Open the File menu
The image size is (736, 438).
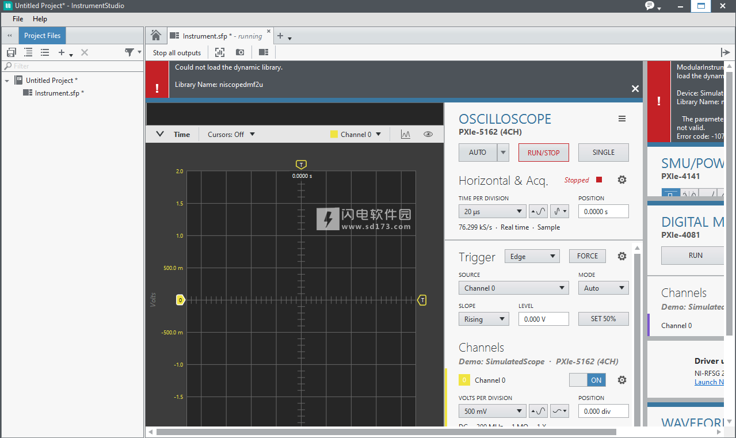pyautogui.click(x=18, y=19)
